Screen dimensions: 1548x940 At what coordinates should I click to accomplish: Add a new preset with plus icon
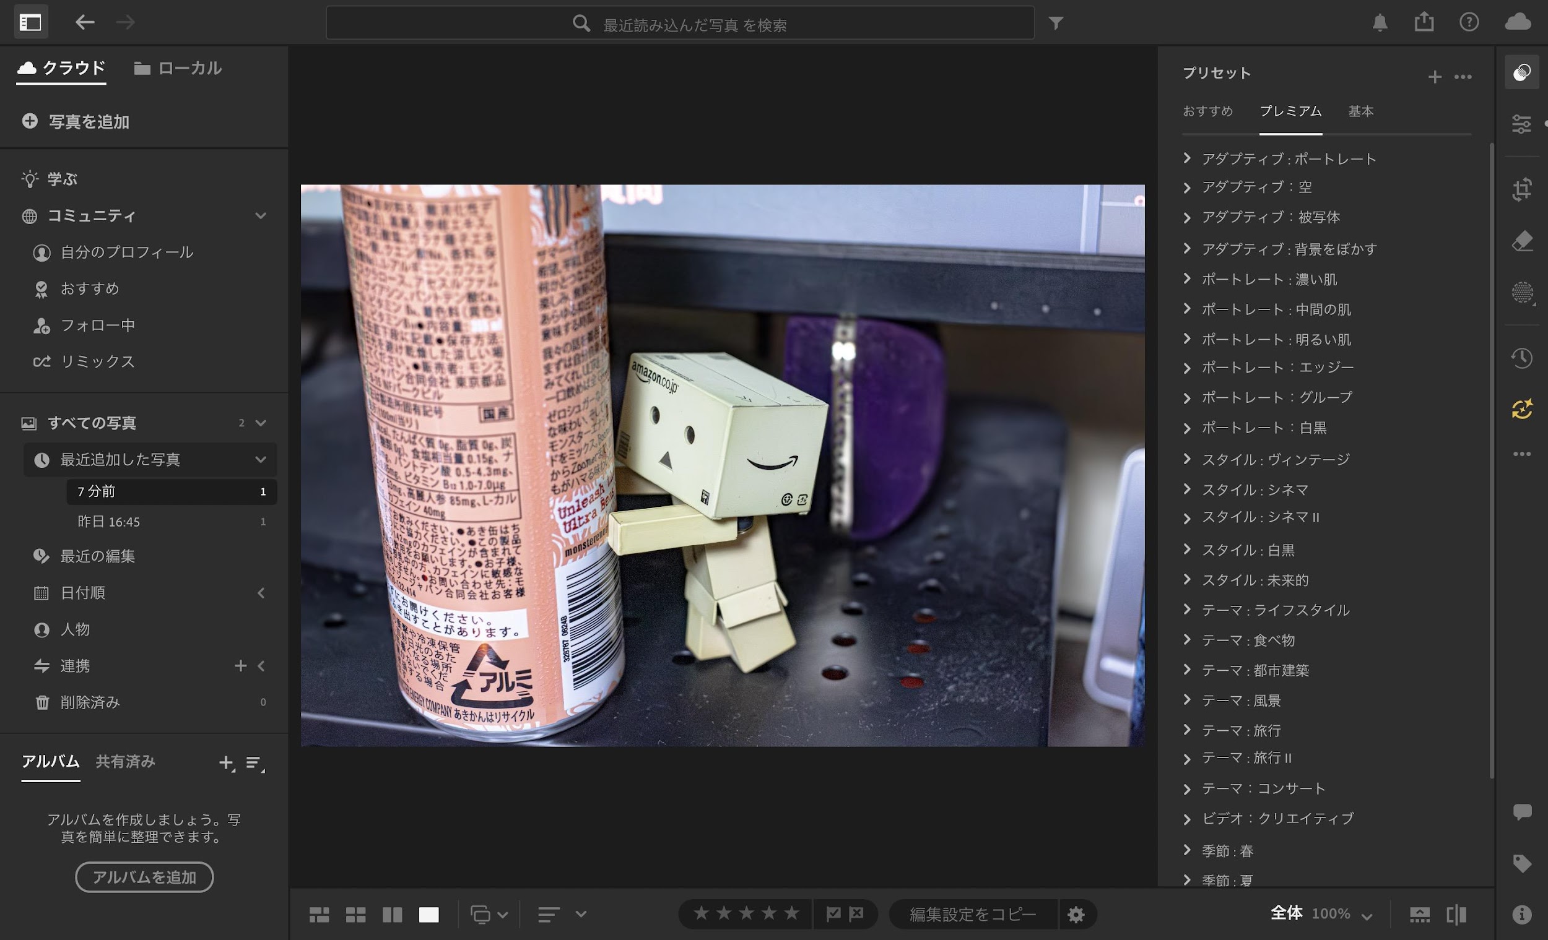pyautogui.click(x=1434, y=77)
